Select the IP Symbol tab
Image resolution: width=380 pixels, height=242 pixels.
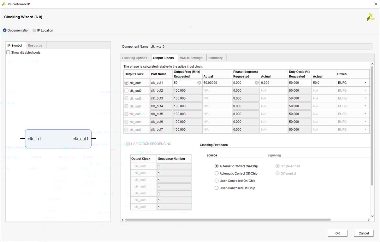coord(15,45)
